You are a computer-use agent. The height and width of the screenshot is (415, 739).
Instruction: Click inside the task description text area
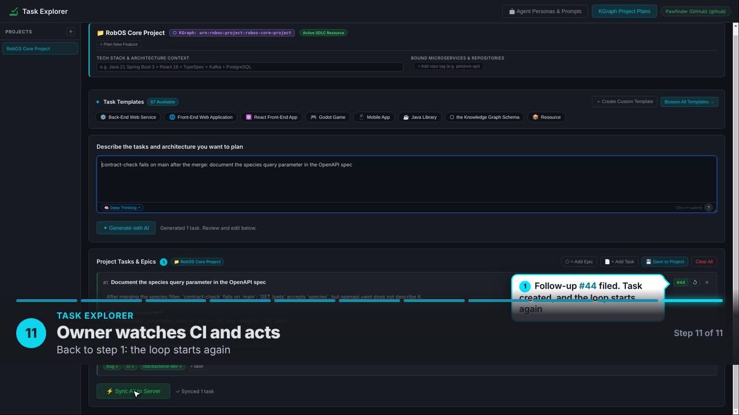click(x=406, y=179)
